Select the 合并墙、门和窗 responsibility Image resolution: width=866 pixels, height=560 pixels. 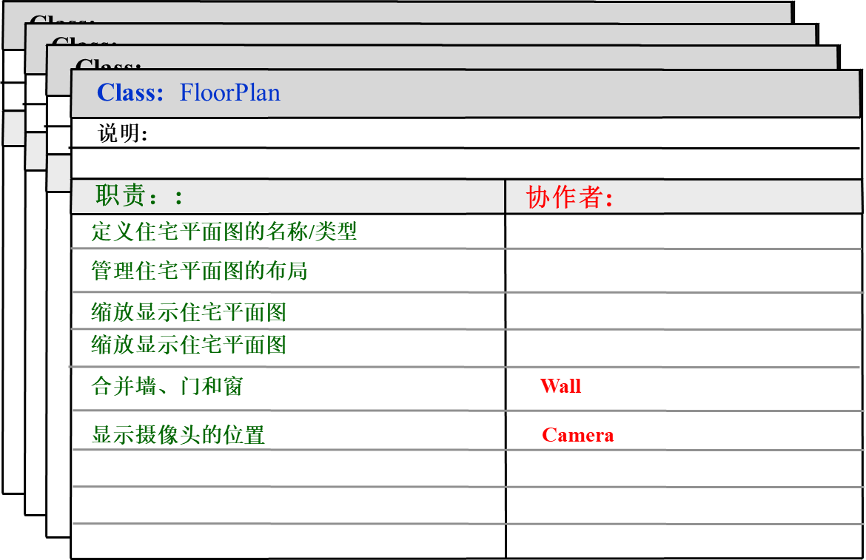pos(167,386)
